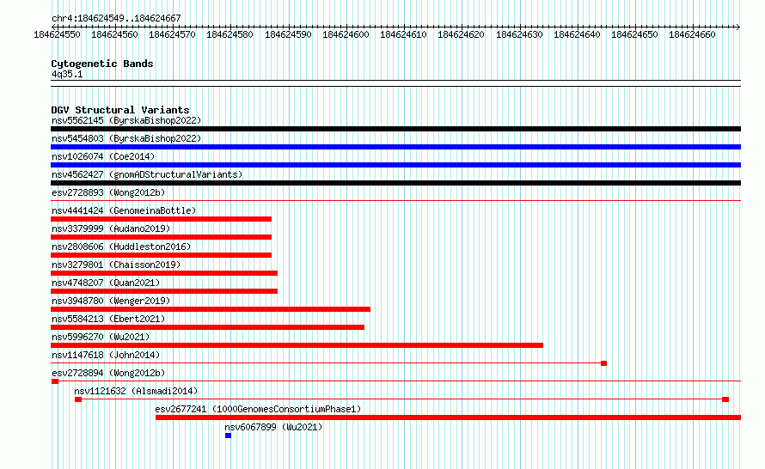Click the right red block of nsv1121632
The image size is (765, 469).
click(x=725, y=399)
